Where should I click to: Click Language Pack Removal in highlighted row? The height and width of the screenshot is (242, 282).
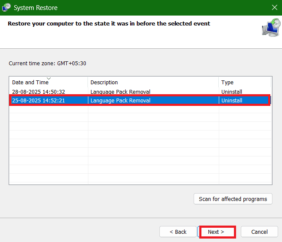pos(120,100)
